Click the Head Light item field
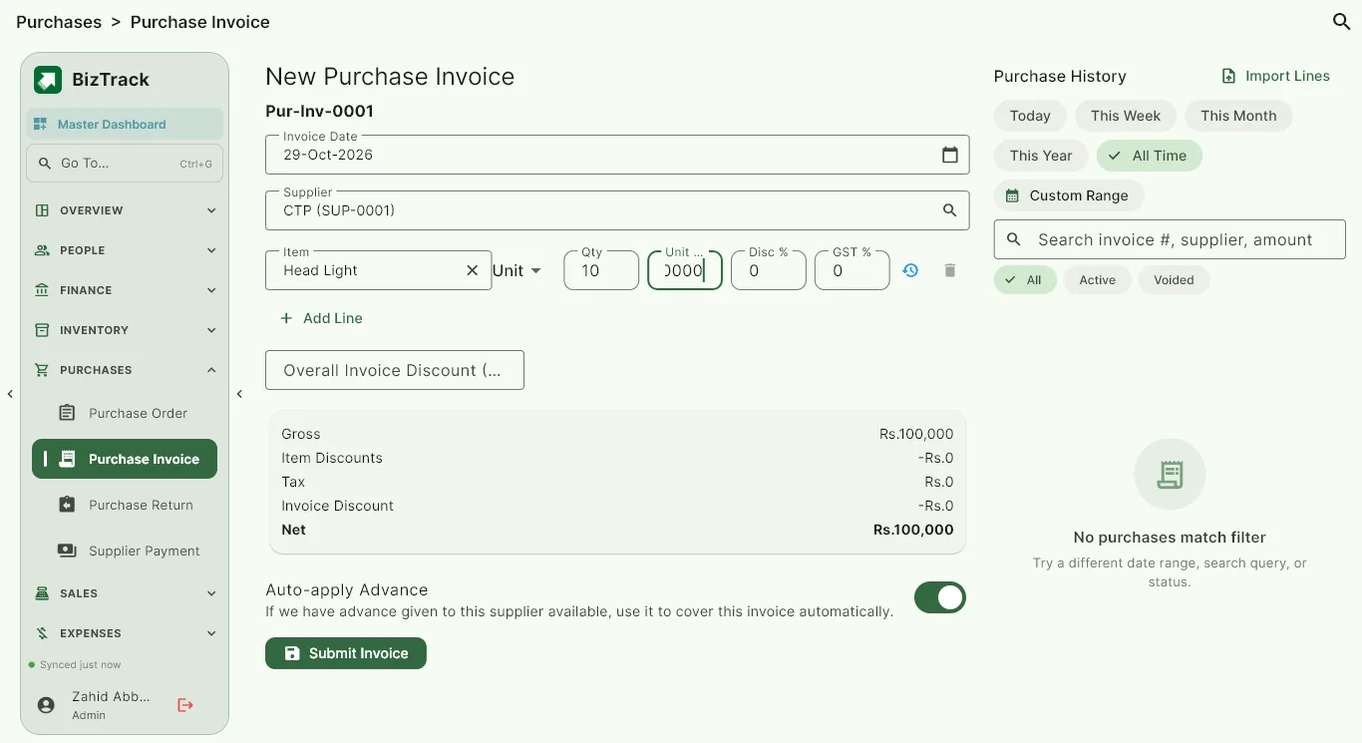 (379, 270)
